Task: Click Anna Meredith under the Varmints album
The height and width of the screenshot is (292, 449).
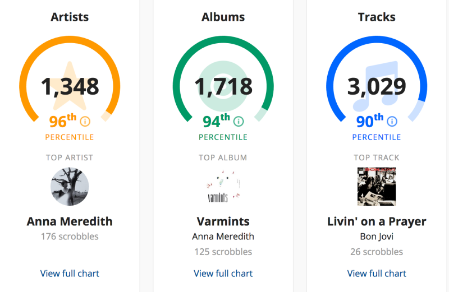Action: pyautogui.click(x=223, y=237)
